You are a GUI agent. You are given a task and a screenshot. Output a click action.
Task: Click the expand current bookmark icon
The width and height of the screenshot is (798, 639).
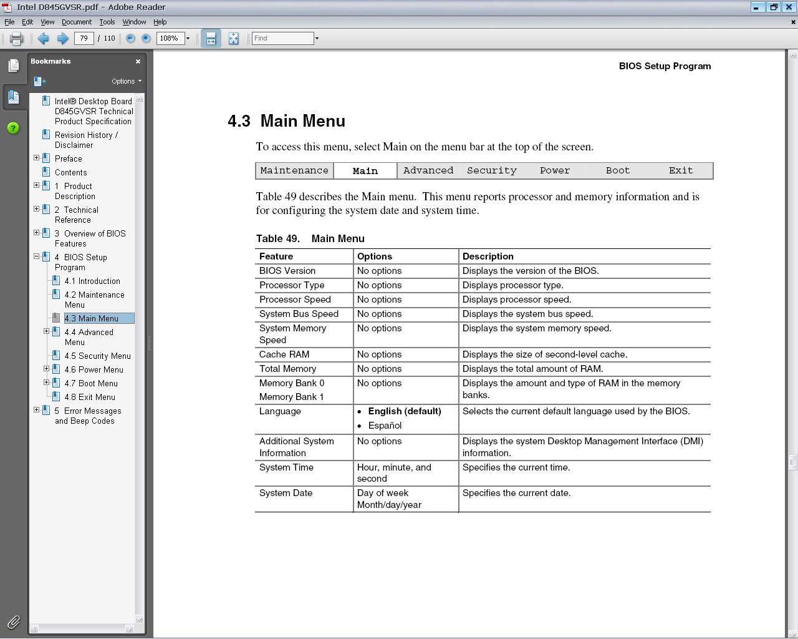tap(39, 81)
